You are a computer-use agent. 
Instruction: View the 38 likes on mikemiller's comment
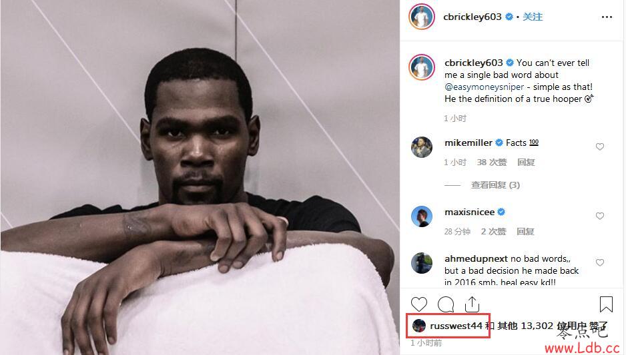pyautogui.click(x=491, y=162)
